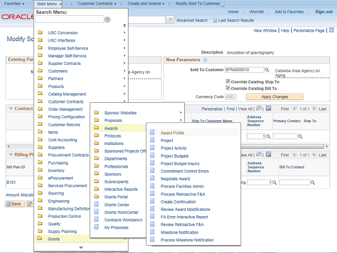The width and height of the screenshot is (337, 253).
Task: Click the previous row arrow in Billing grid
Action: coord(294,154)
